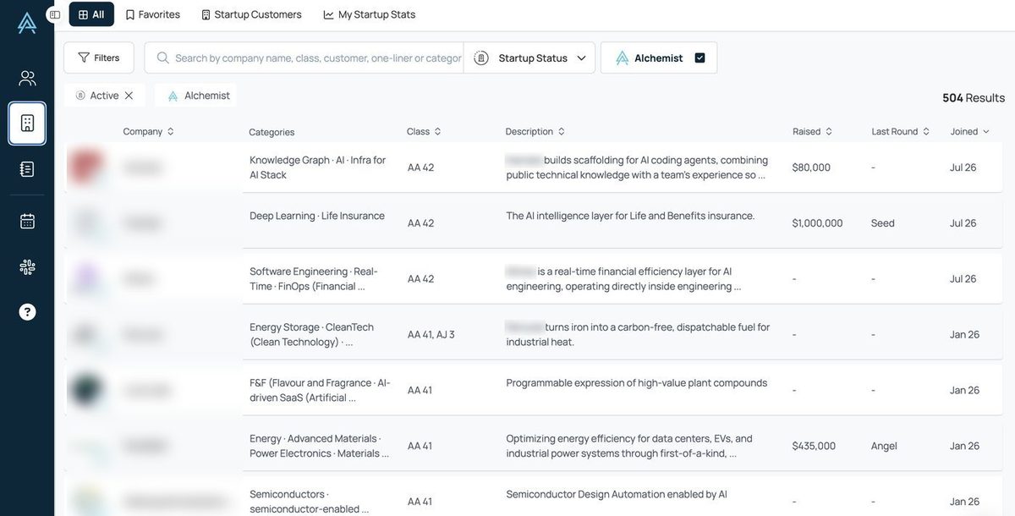The height and width of the screenshot is (516, 1015).
Task: Sort by Class column
Action: pyautogui.click(x=424, y=131)
